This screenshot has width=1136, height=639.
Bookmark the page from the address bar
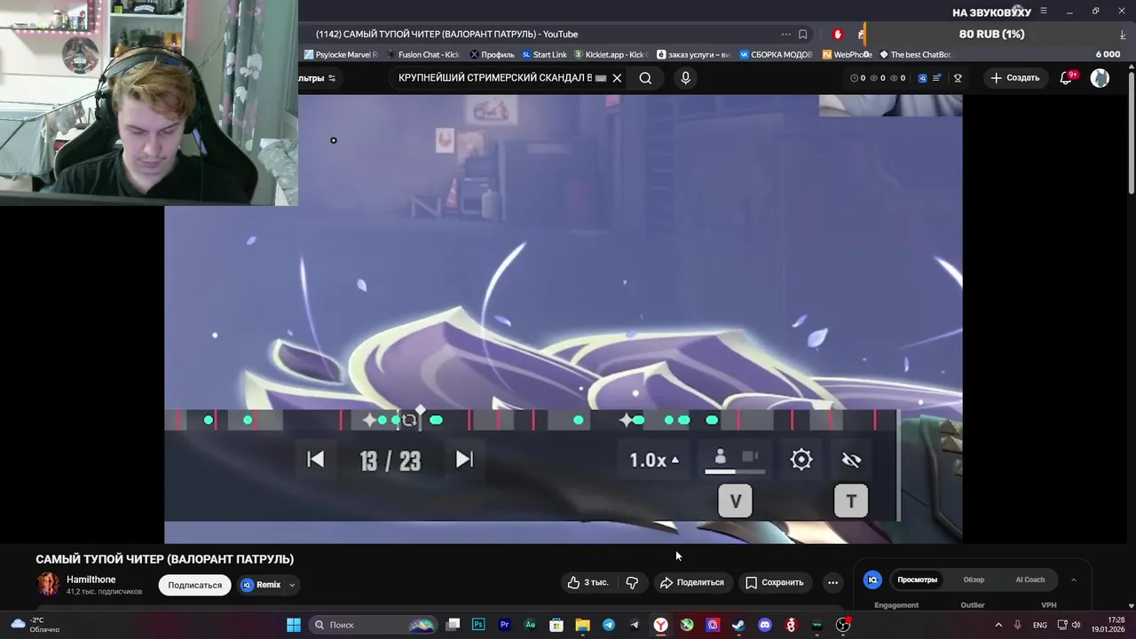click(802, 35)
